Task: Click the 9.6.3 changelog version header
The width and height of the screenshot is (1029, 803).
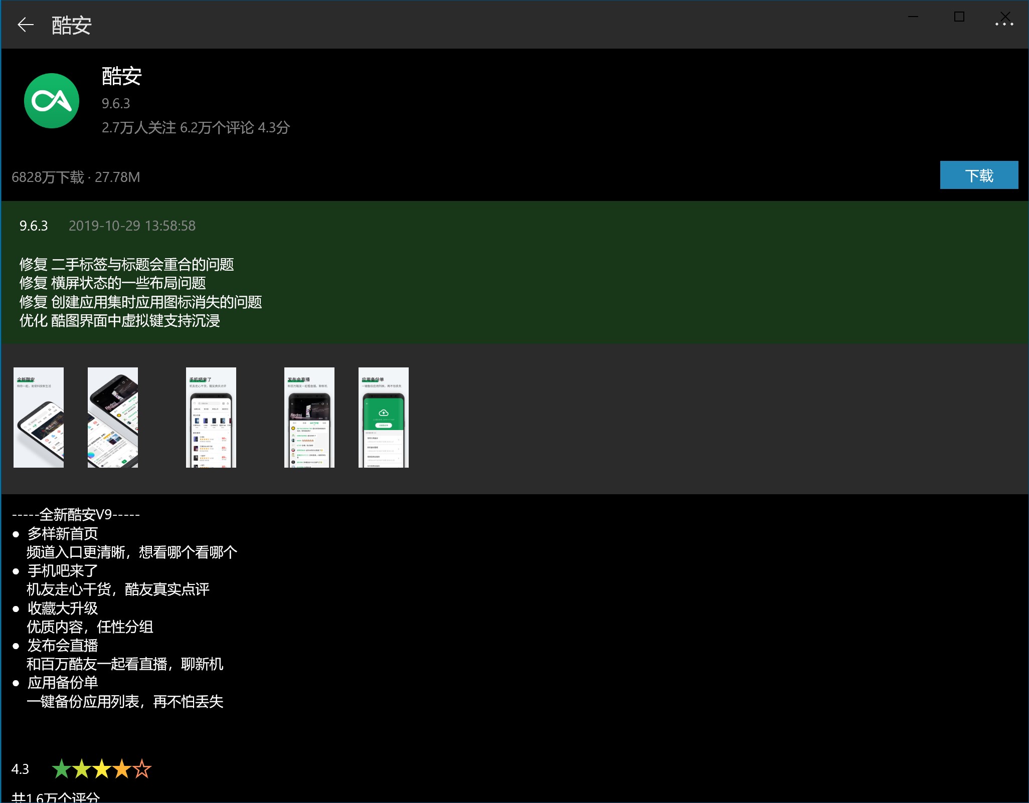Action: click(34, 226)
